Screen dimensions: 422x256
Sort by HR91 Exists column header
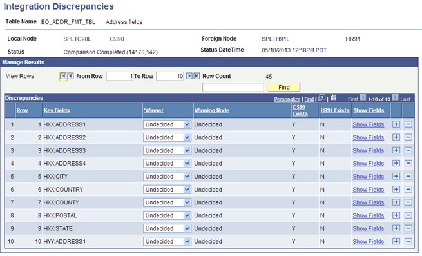(x=335, y=110)
